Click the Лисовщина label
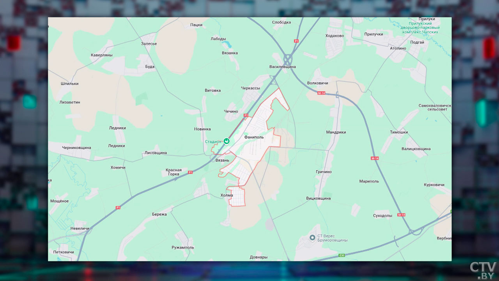 [156, 153]
